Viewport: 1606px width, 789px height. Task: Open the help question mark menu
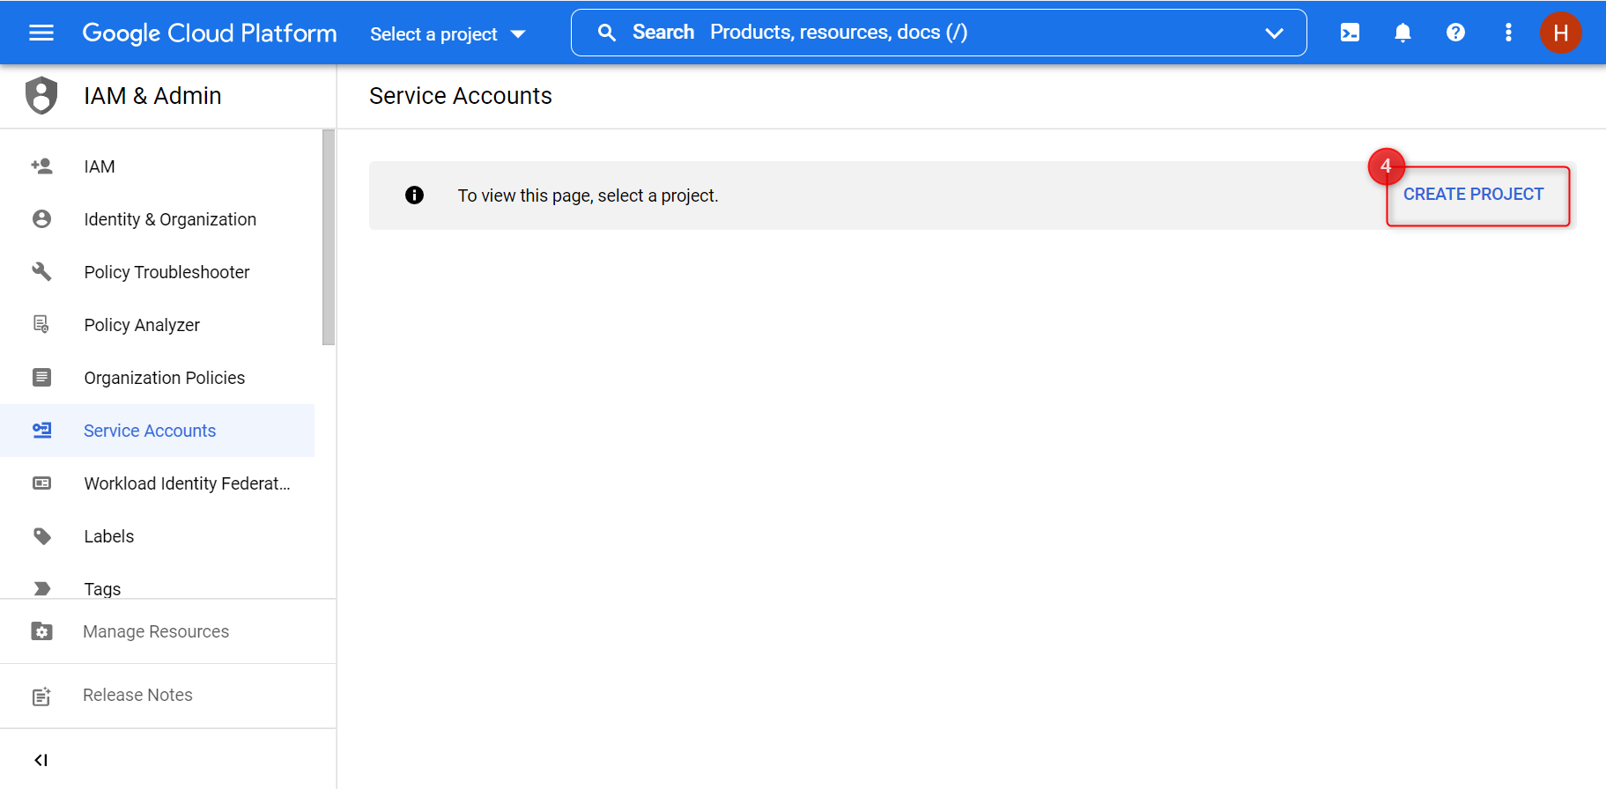[x=1455, y=33]
